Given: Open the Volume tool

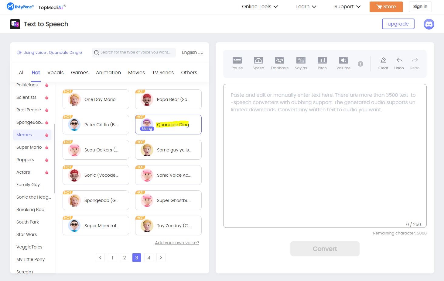Looking at the screenshot, I should pyautogui.click(x=343, y=60).
